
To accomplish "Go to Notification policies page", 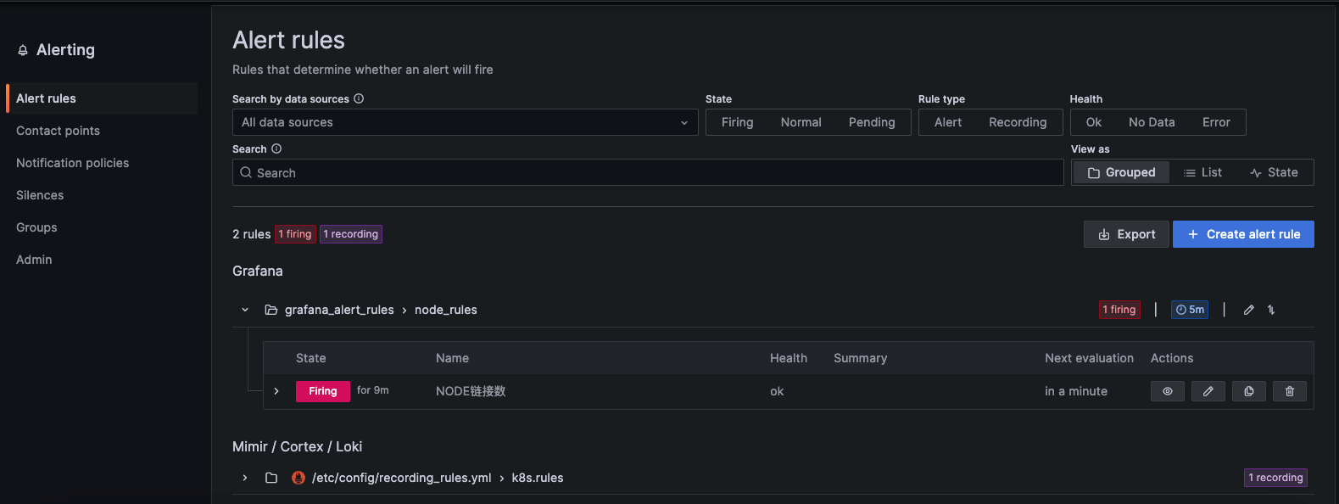I will (72, 163).
